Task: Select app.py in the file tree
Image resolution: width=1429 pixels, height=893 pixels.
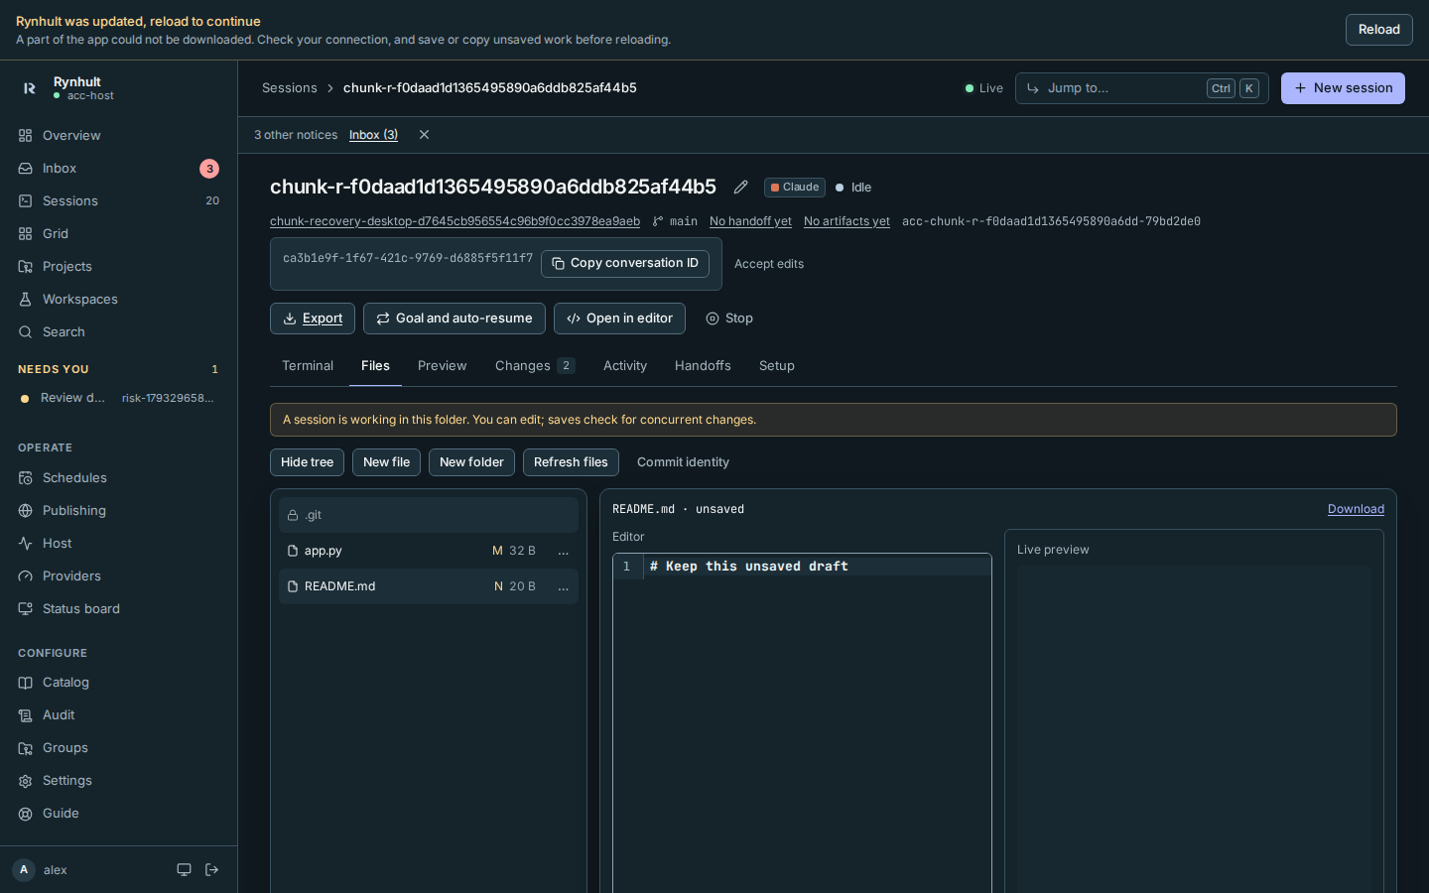Action: point(429,551)
